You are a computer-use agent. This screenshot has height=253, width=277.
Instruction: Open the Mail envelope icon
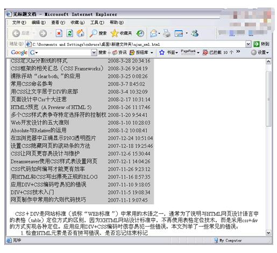[154, 33]
